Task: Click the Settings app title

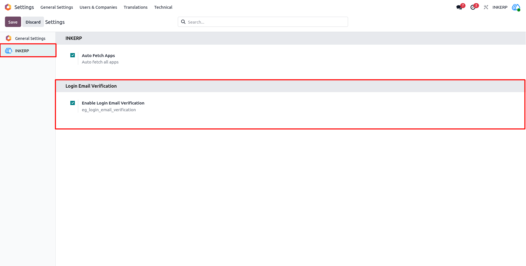Action: click(24, 7)
